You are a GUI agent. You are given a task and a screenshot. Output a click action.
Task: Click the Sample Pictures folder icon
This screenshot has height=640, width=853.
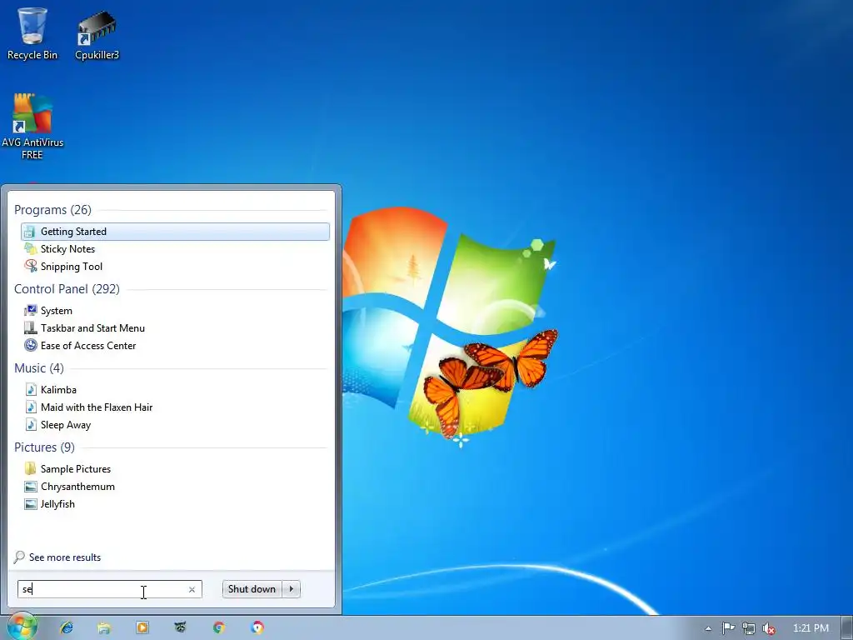[31, 468]
